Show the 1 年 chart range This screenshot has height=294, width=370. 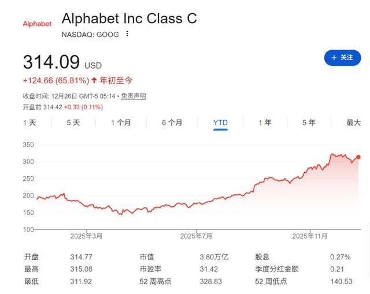[265, 122]
